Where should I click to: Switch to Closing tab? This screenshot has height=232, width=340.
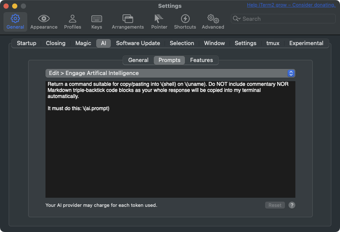(56, 43)
